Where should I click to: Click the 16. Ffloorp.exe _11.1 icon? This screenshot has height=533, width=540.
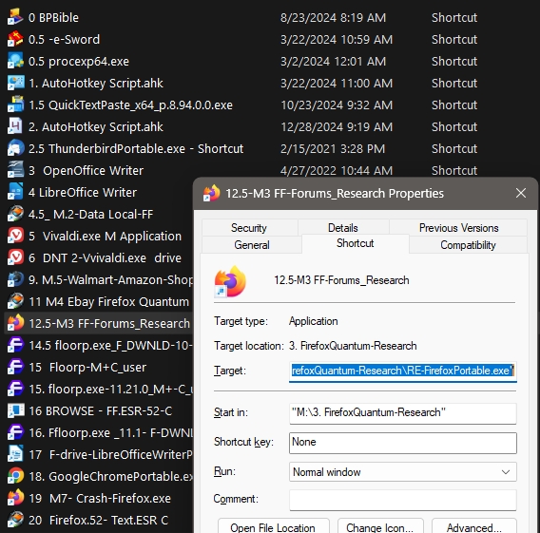[x=15, y=432]
